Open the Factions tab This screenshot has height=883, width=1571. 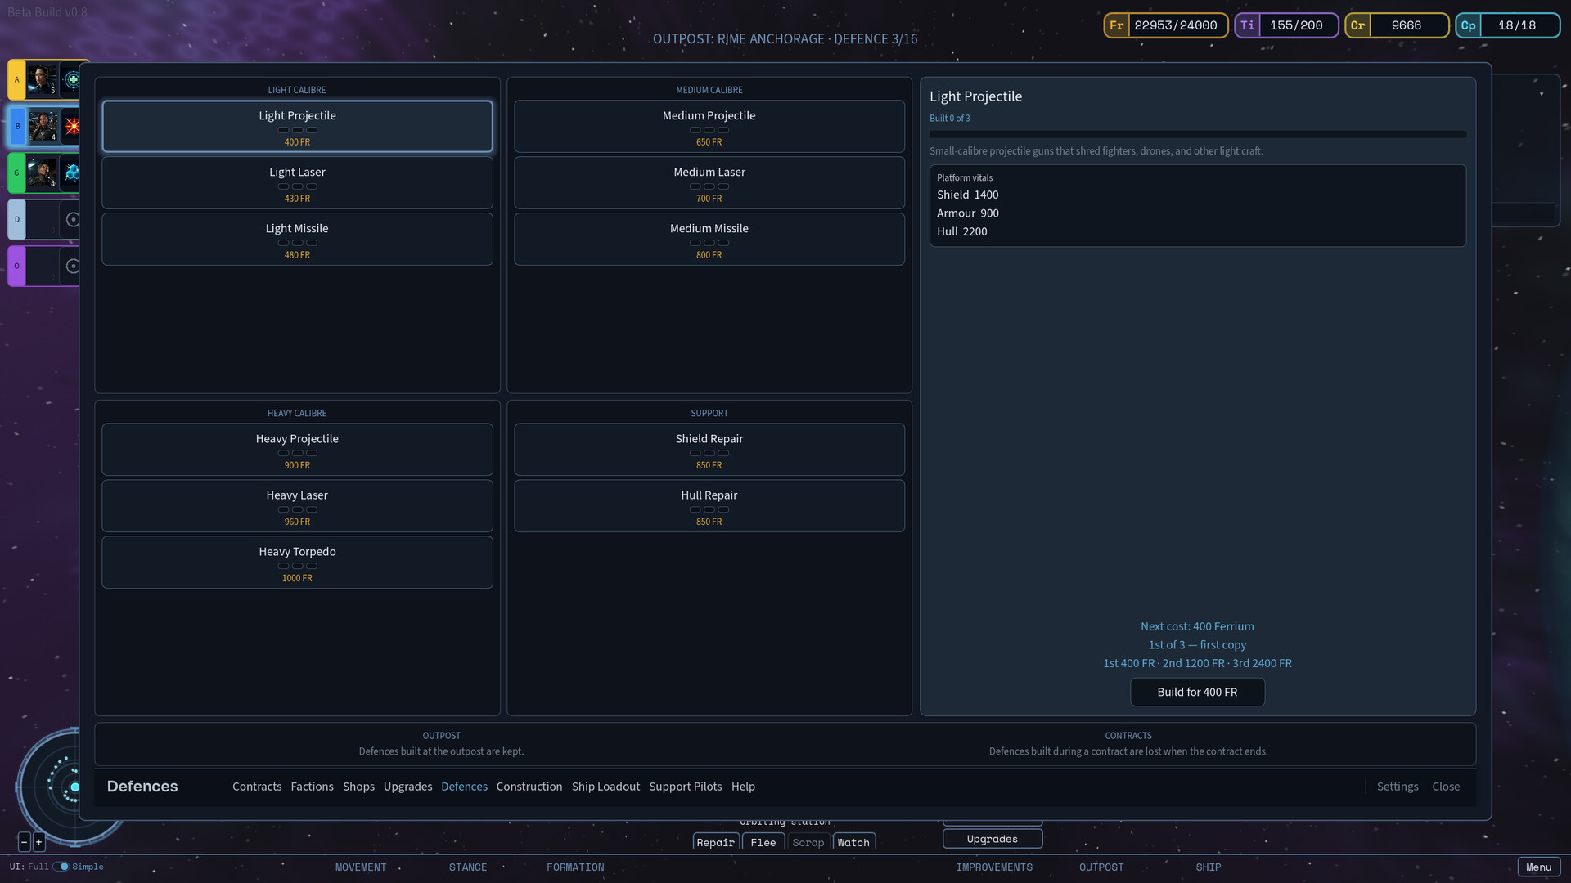click(x=312, y=787)
